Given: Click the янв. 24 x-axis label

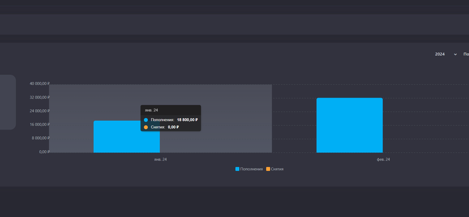Looking at the screenshot, I should click(160, 160).
